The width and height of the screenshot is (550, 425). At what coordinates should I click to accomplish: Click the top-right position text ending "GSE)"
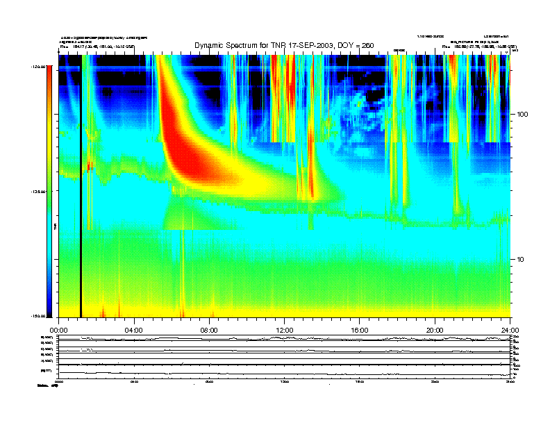point(479,47)
